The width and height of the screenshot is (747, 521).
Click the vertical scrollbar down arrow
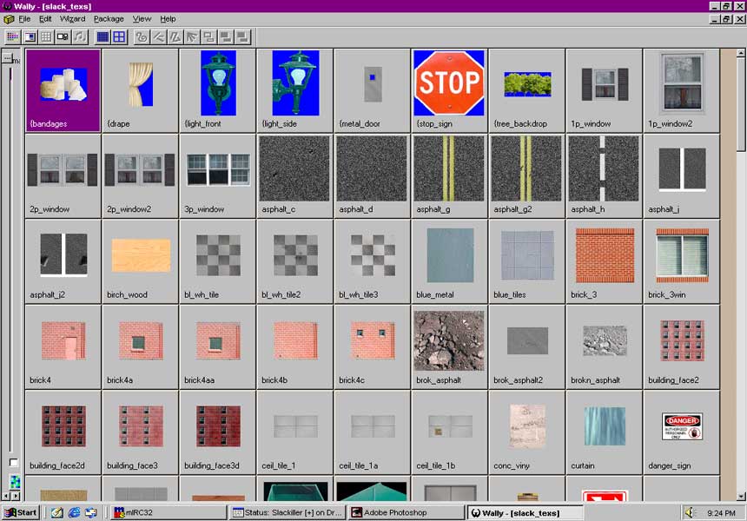point(741,496)
